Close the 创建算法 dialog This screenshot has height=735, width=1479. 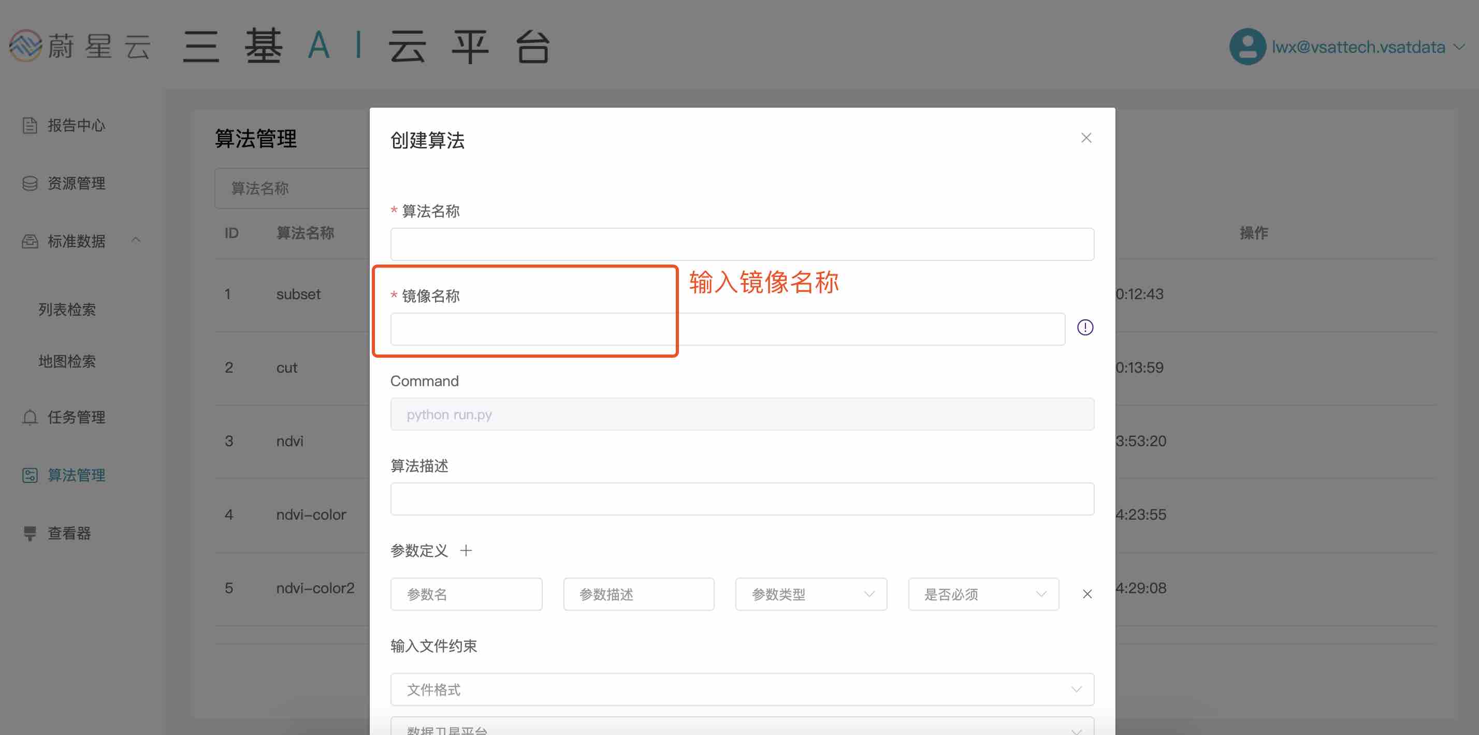(x=1086, y=138)
